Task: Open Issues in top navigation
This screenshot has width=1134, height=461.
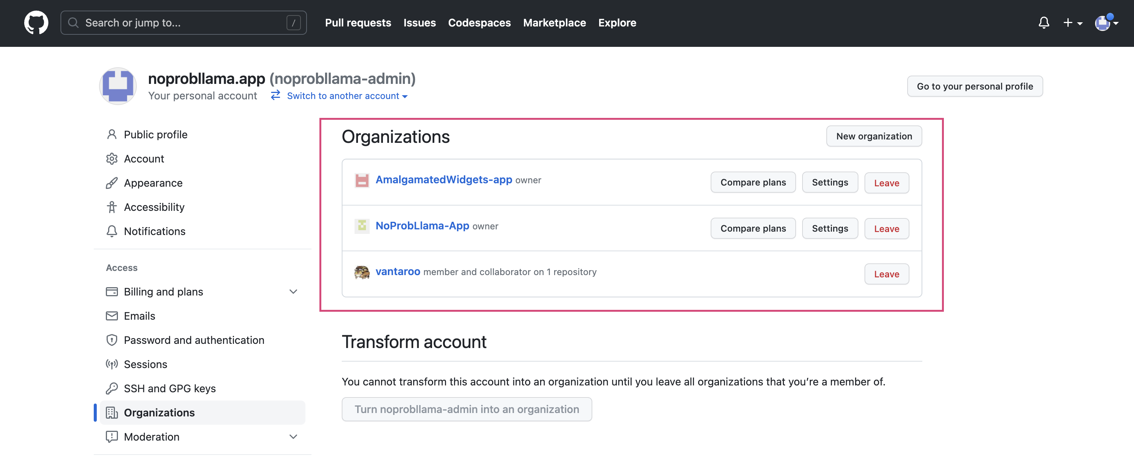Action: [x=420, y=23]
